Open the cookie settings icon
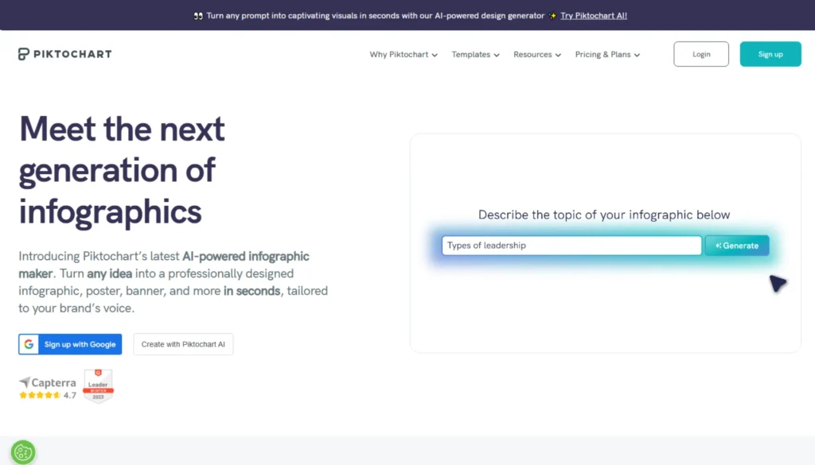The image size is (815, 465). (23, 452)
